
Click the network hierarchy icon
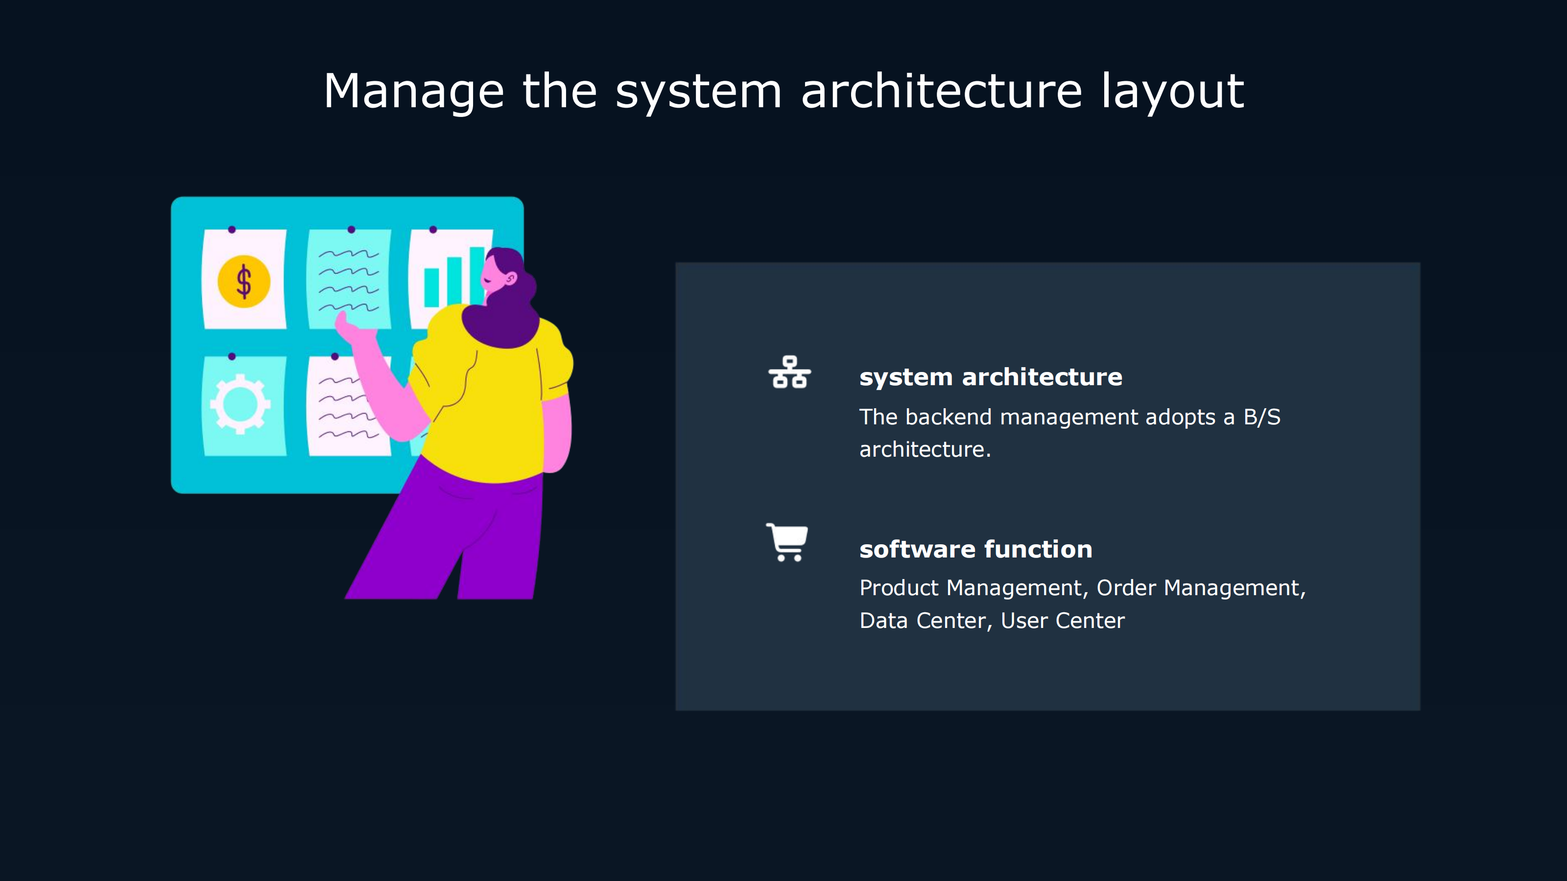pyautogui.click(x=789, y=372)
